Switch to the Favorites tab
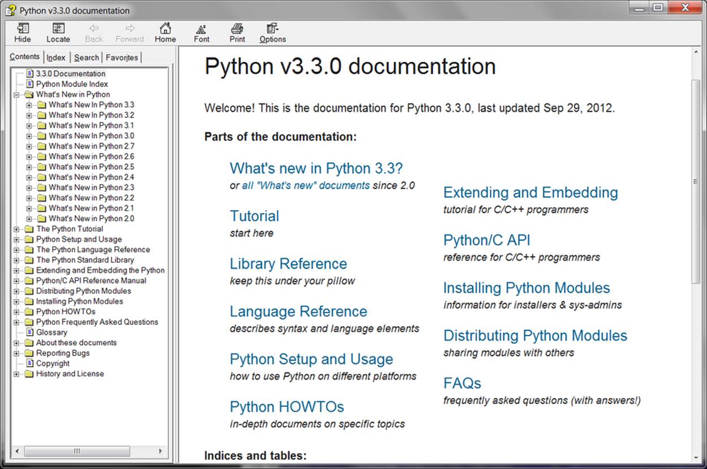The image size is (707, 469). pos(122,58)
